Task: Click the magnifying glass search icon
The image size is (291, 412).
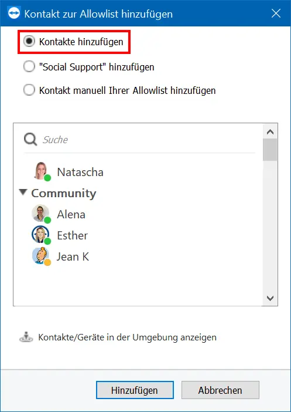Action: coord(30,139)
